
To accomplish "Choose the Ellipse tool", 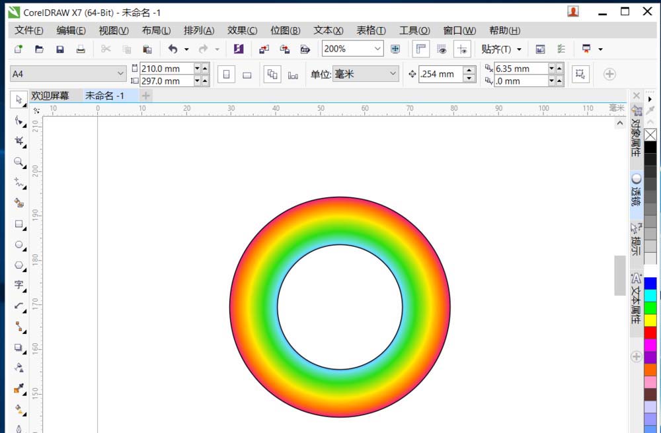I will pyautogui.click(x=19, y=246).
